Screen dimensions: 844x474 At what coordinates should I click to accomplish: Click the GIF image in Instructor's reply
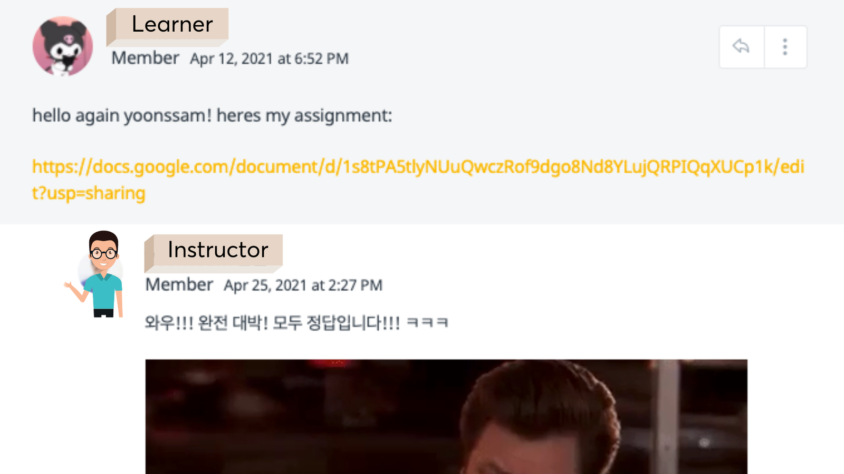click(446, 417)
